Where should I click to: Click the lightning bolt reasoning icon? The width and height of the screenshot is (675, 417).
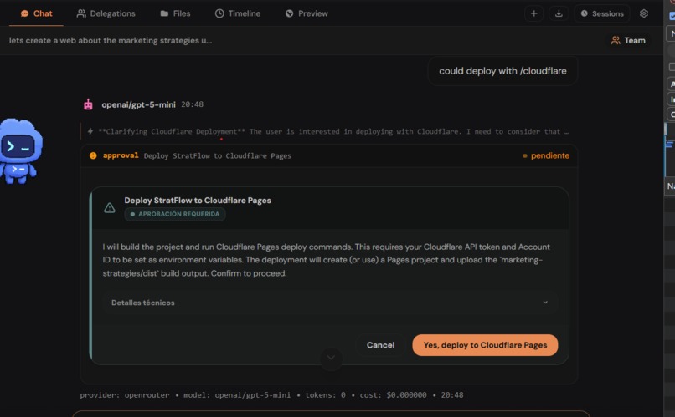[90, 131]
